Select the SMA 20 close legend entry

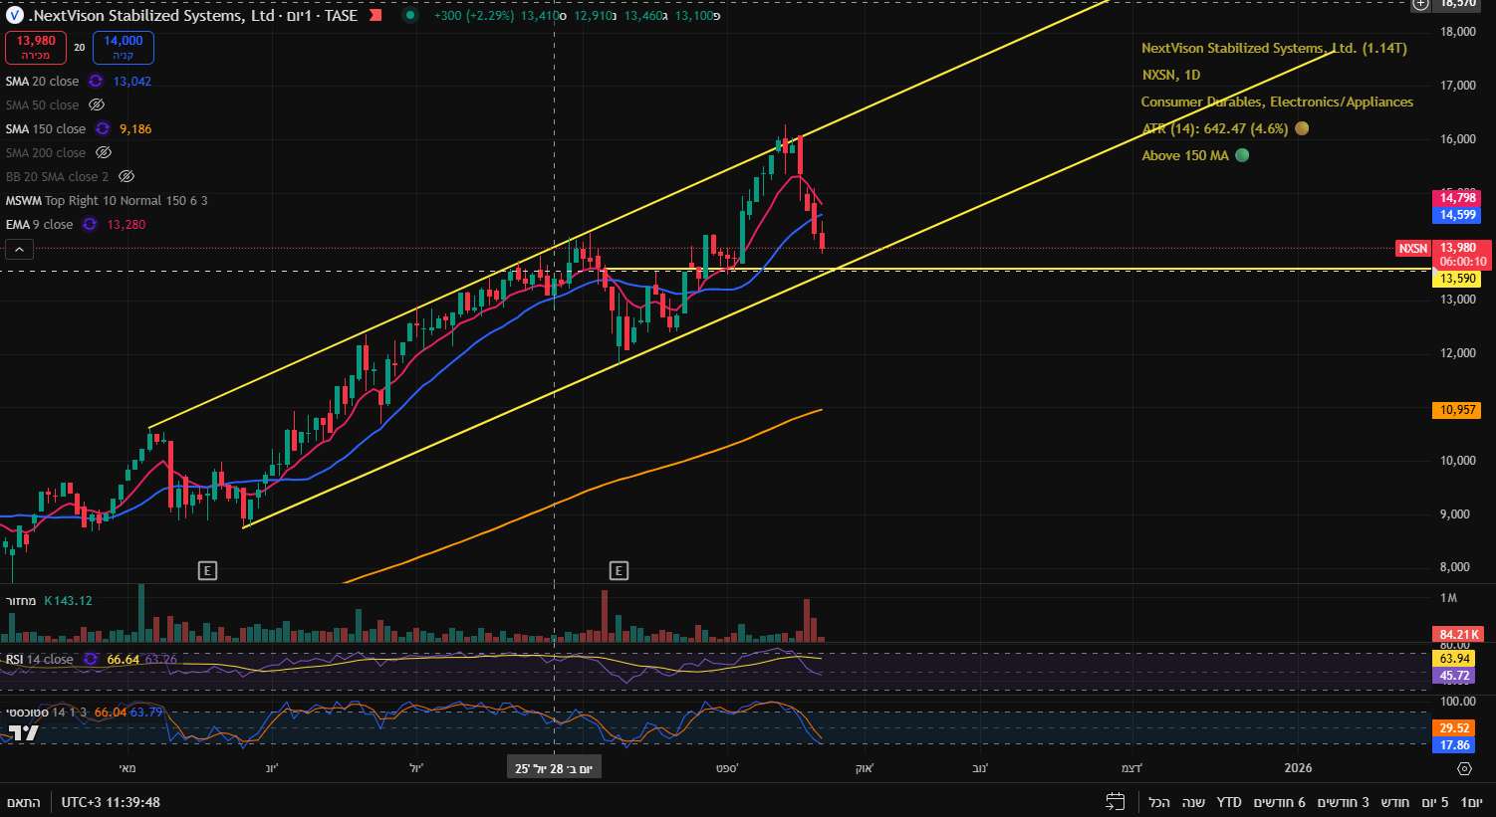[42, 81]
